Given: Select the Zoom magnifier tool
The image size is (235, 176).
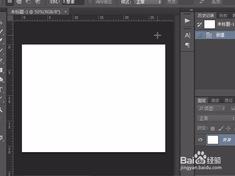Looking at the screenshot, I should 1,110.
